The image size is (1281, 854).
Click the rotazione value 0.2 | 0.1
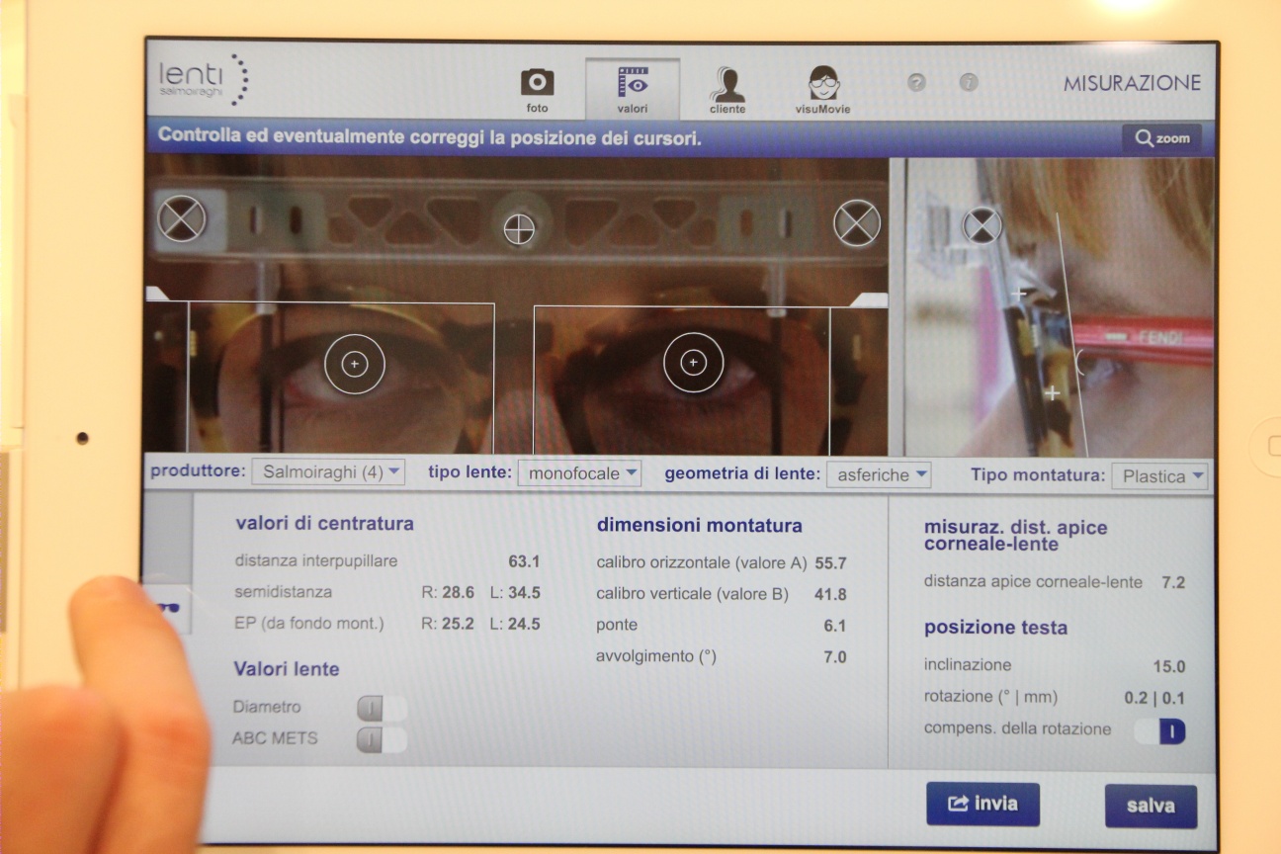coord(1154,698)
